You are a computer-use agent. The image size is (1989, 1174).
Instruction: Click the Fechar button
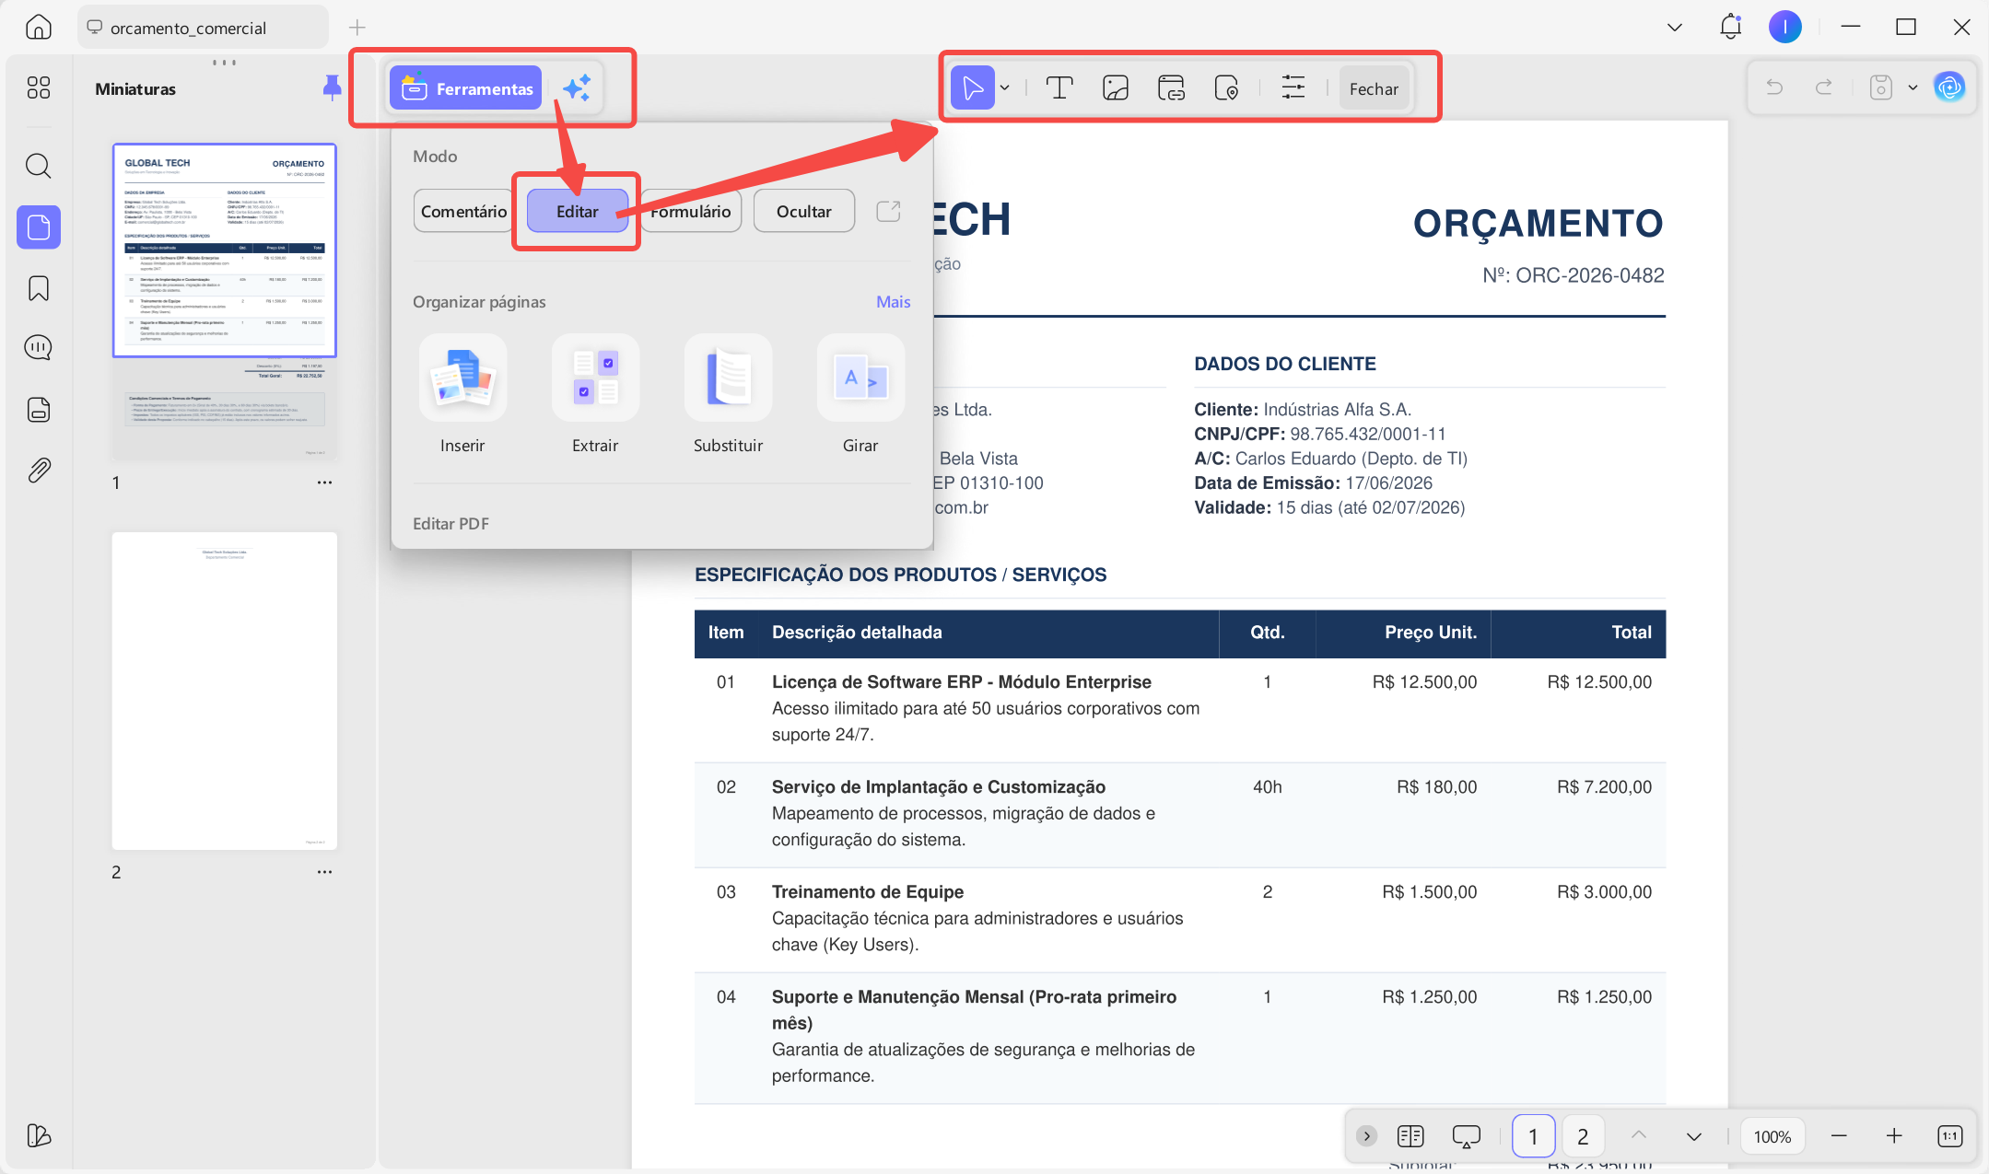(1374, 88)
